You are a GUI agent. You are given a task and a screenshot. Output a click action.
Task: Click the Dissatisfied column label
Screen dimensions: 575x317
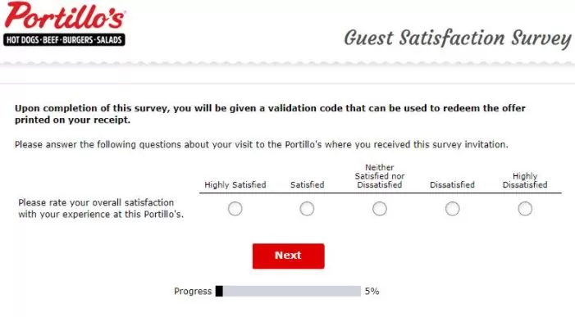(452, 185)
